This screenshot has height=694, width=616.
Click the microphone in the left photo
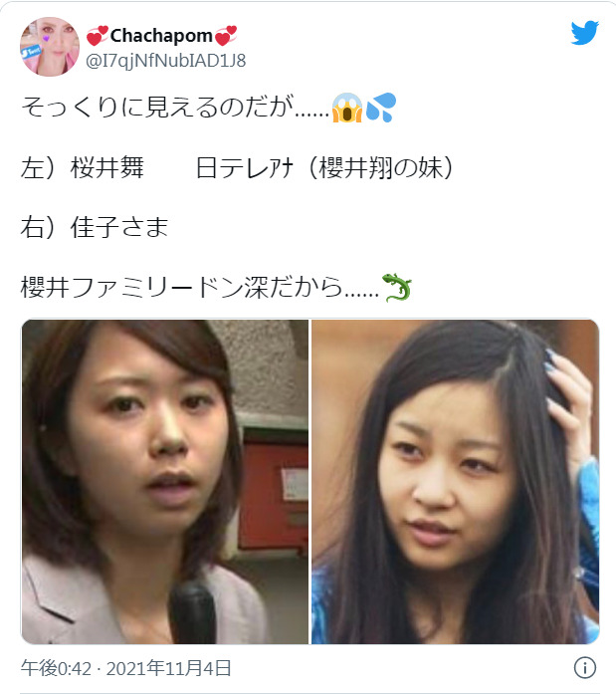click(193, 612)
